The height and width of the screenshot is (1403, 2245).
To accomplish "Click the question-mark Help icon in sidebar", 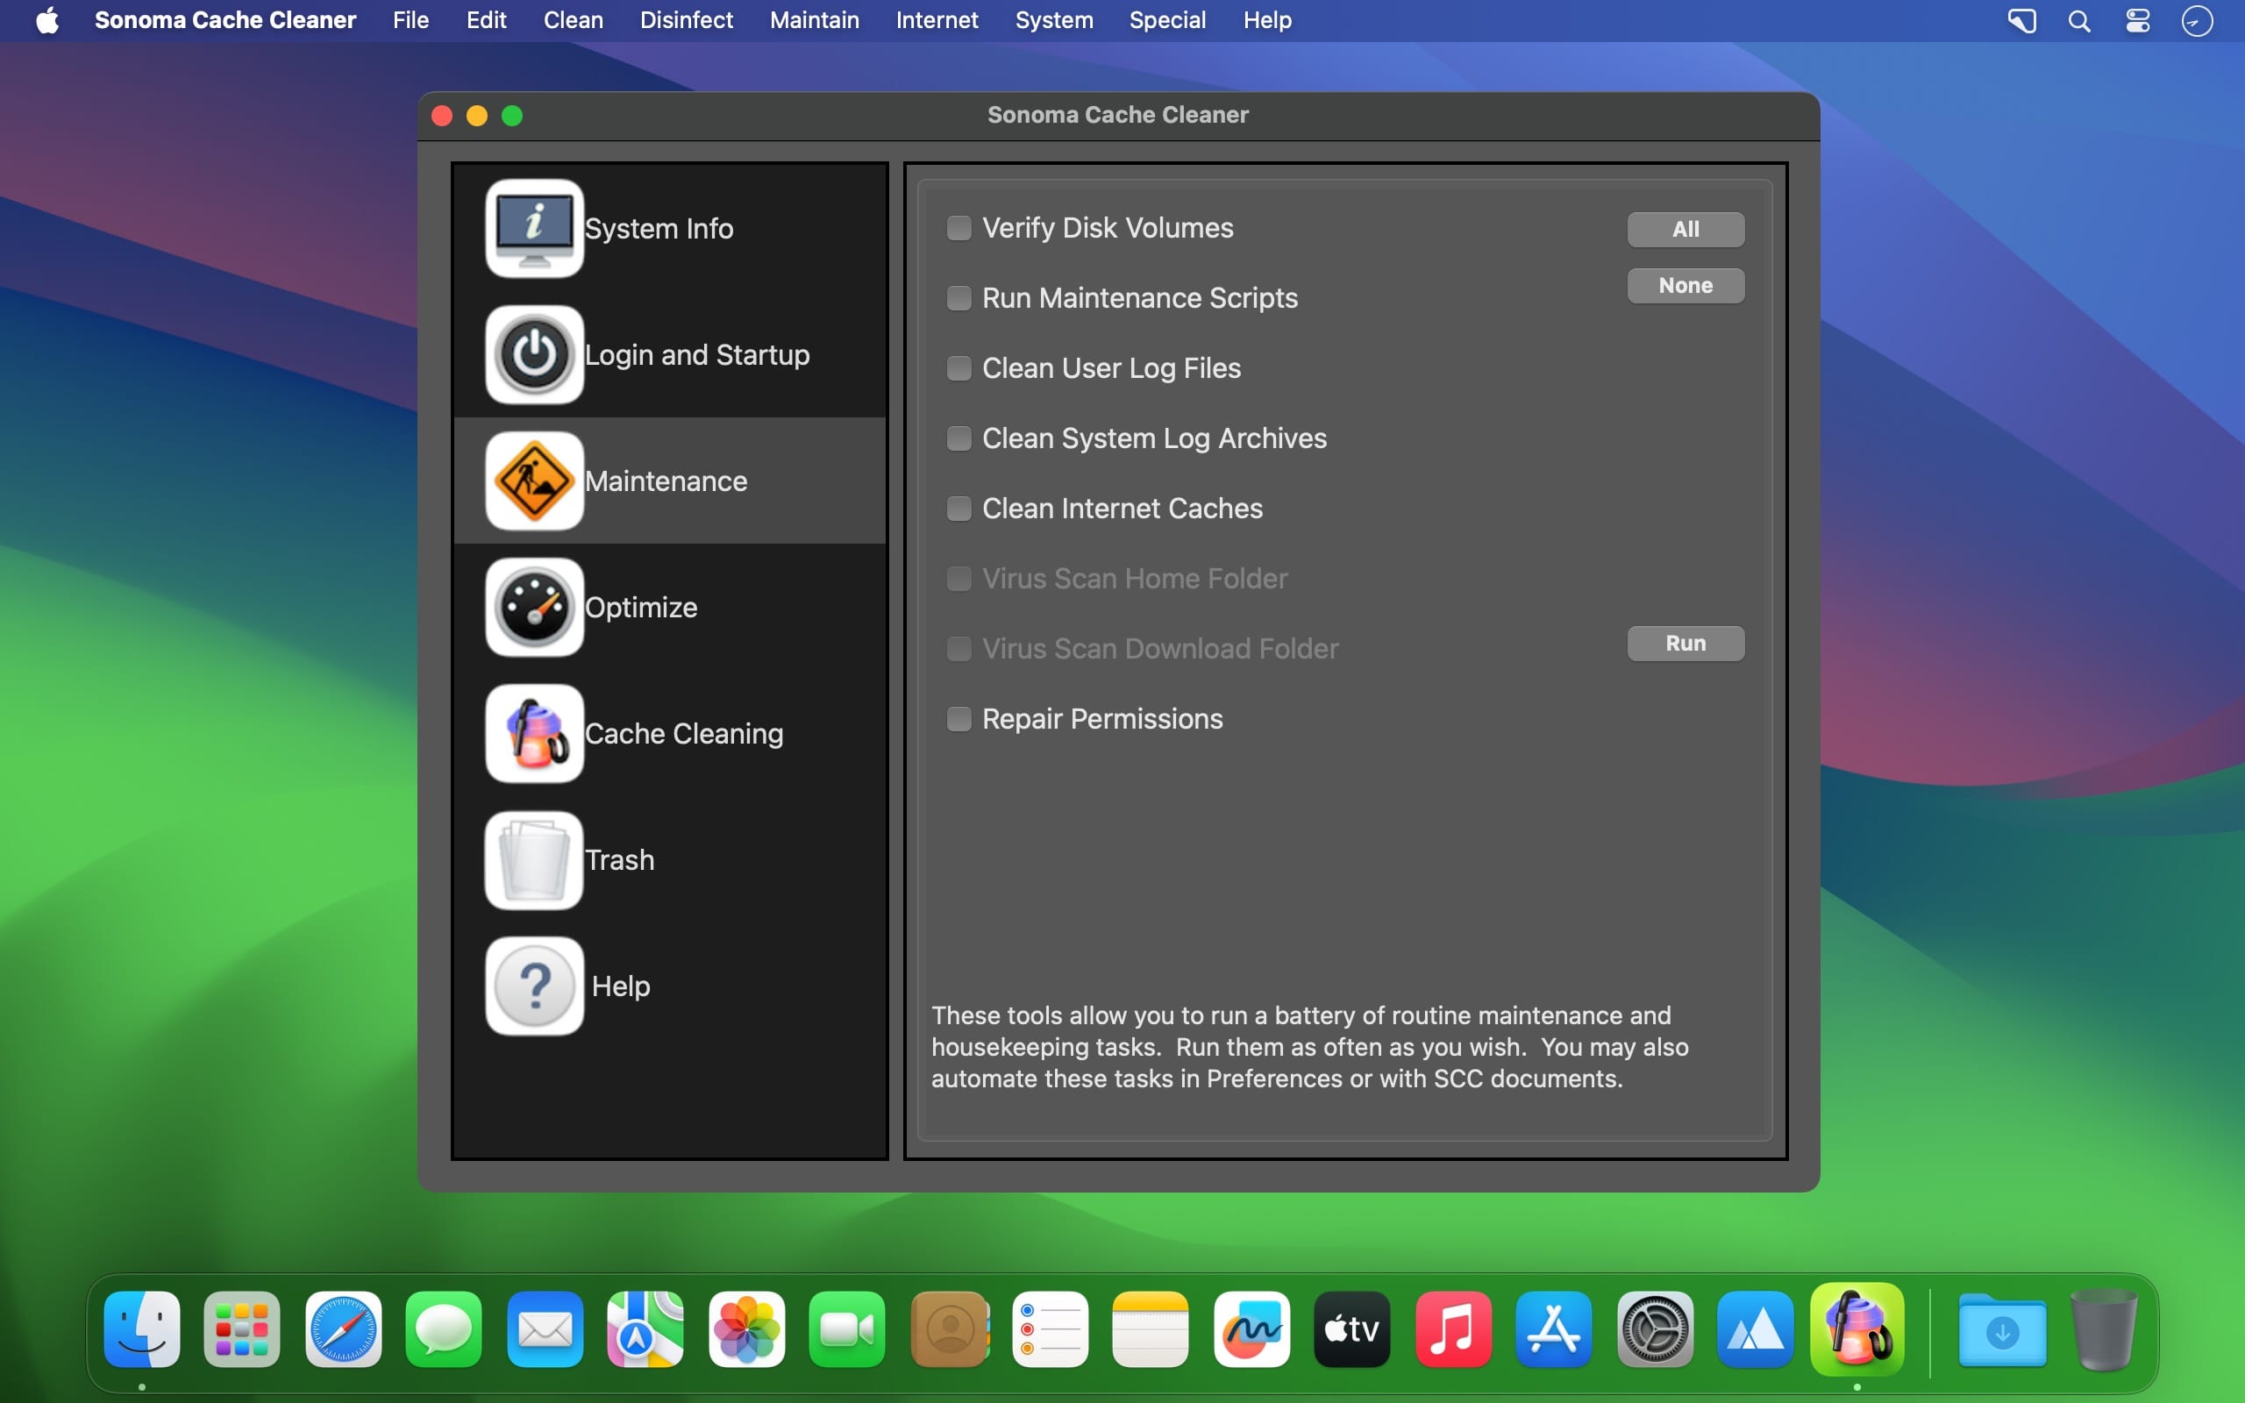I will [x=534, y=986].
